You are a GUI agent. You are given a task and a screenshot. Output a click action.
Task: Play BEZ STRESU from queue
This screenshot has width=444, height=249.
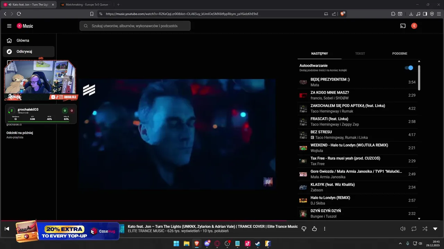click(357, 135)
